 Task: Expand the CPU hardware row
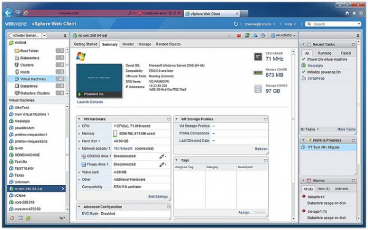(79, 126)
